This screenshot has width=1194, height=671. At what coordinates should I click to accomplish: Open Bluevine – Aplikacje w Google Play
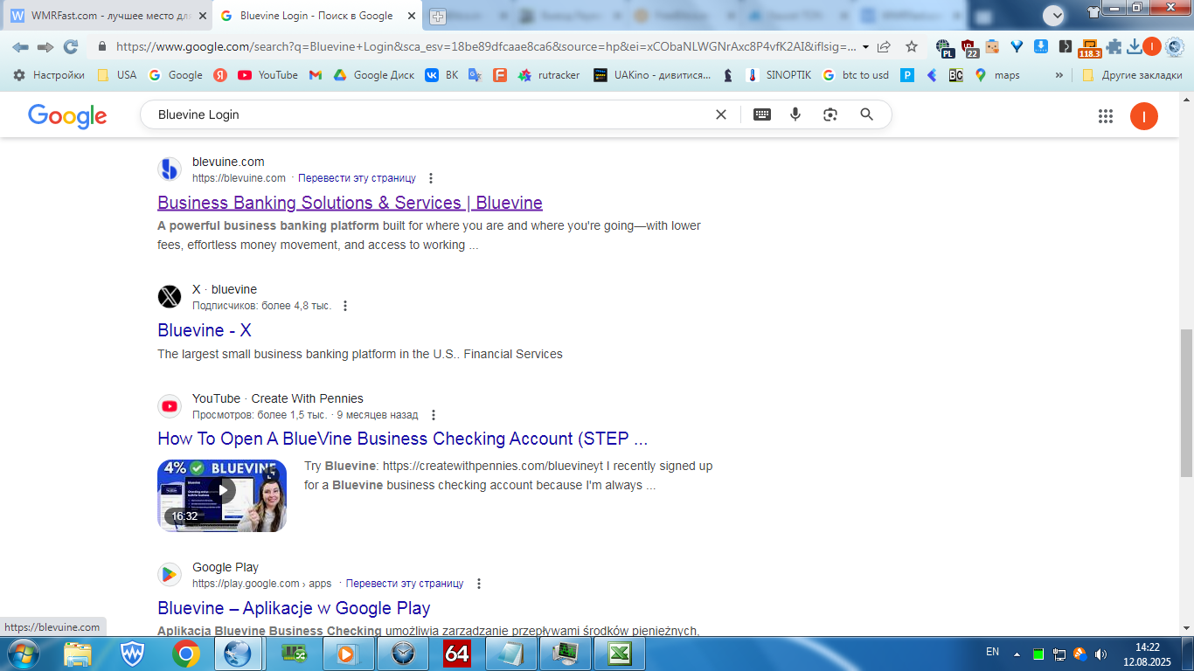click(294, 608)
